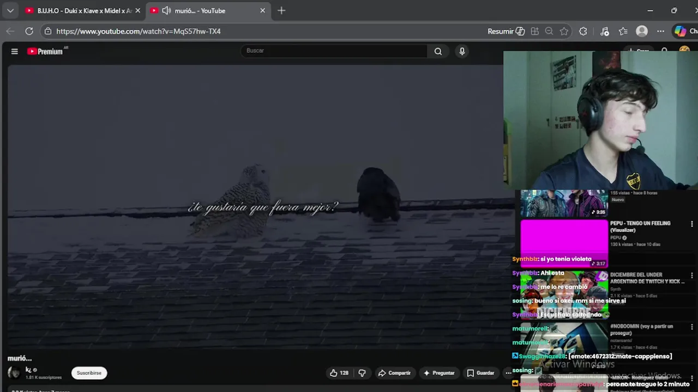
Task: Mute the murió... tab audio icon
Action: pyautogui.click(x=166, y=10)
